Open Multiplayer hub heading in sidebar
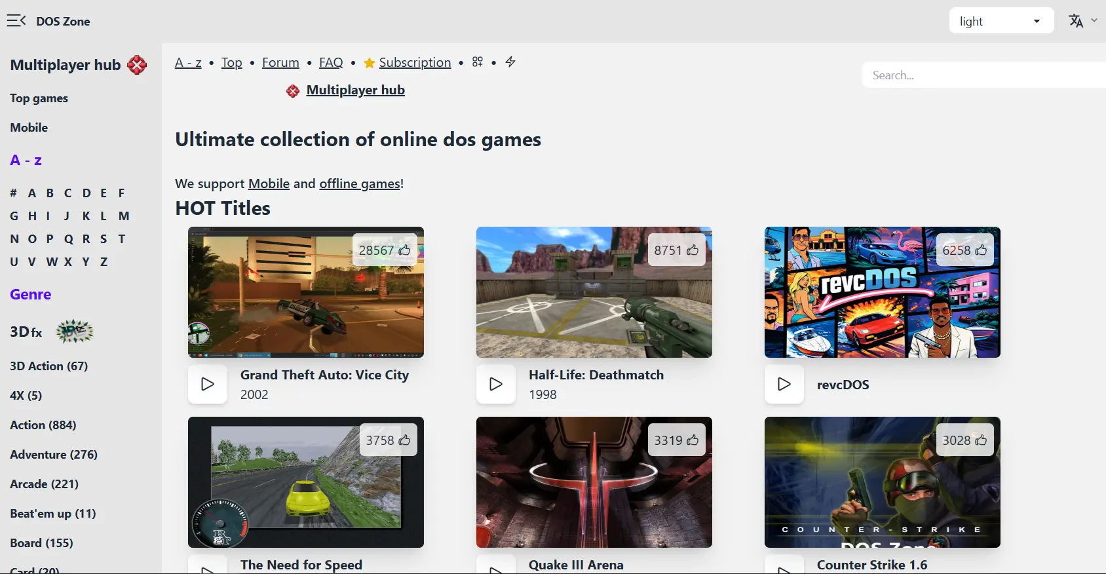This screenshot has height=574, width=1106. point(66,65)
